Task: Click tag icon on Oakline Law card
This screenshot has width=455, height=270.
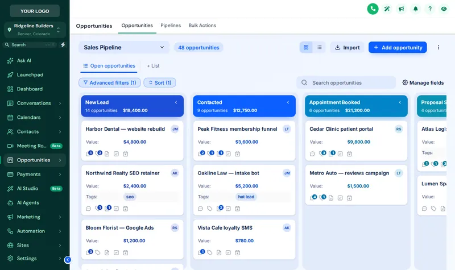Action: coord(209,209)
